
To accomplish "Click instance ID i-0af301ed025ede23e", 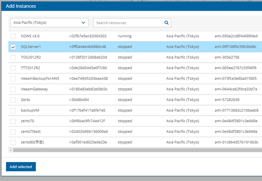I will [x=88, y=142].
